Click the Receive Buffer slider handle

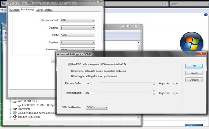(x=154, y=83)
